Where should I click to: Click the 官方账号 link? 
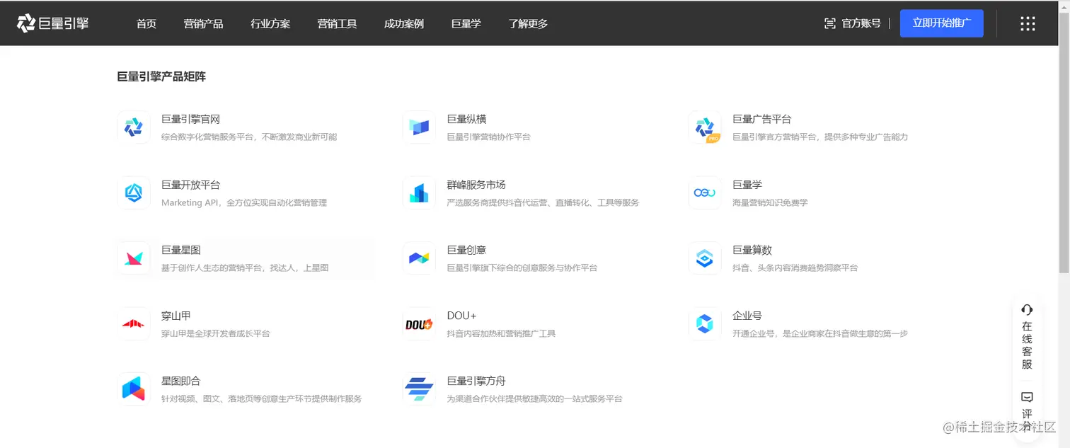tap(861, 23)
